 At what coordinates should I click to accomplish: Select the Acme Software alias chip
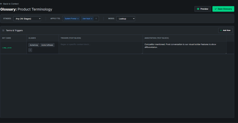pyautogui.click(x=47, y=45)
